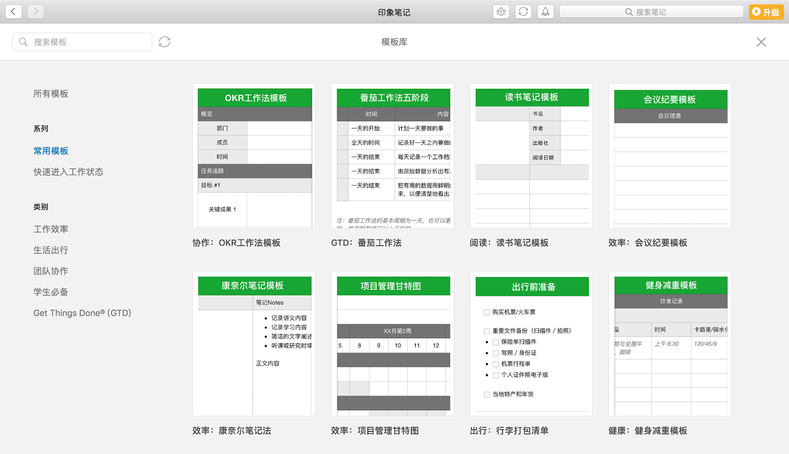Click caption 健康：健身减重模板
This screenshot has height=454, width=789.
click(647, 431)
